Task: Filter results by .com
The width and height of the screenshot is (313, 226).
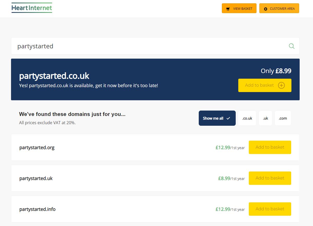Action: (x=283, y=118)
